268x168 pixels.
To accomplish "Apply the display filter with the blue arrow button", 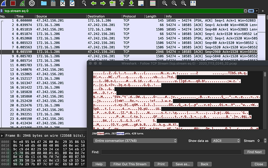I will pyautogui.click(x=251, y=11).
